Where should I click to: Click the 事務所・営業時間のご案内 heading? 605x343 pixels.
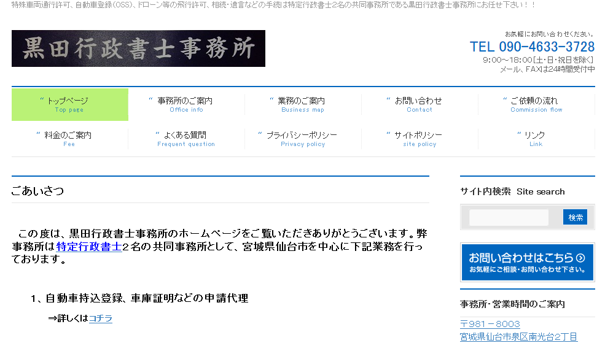pyautogui.click(x=512, y=304)
